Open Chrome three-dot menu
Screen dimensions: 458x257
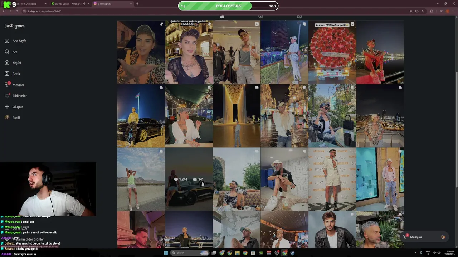click(x=454, y=11)
